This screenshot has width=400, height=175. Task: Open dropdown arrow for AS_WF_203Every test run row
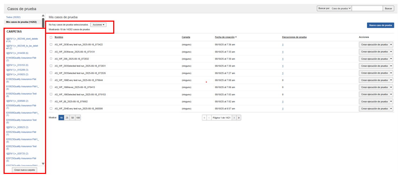pos(391,44)
